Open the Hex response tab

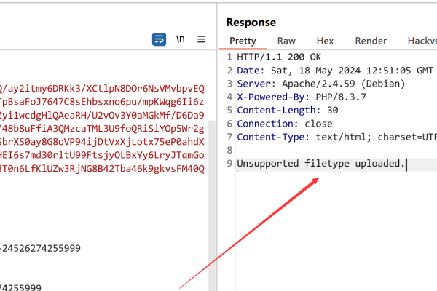click(324, 41)
